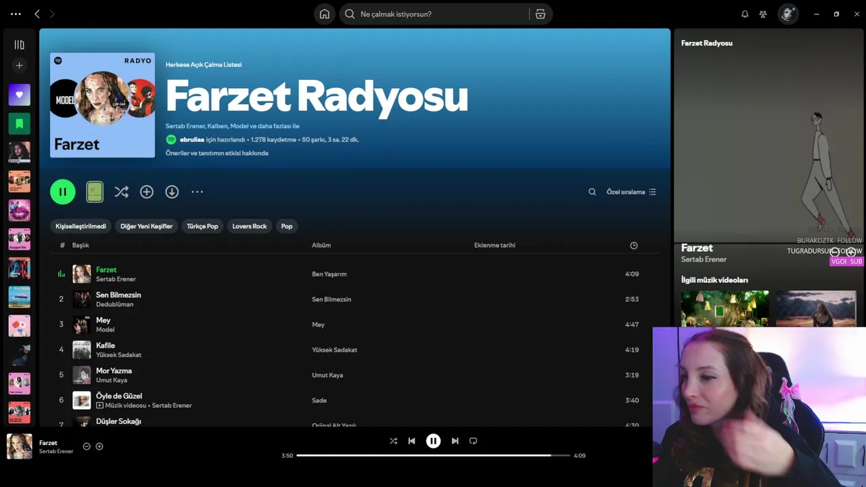Open the green bookmark episodes tile
This screenshot has height=487, width=866.
tap(19, 124)
